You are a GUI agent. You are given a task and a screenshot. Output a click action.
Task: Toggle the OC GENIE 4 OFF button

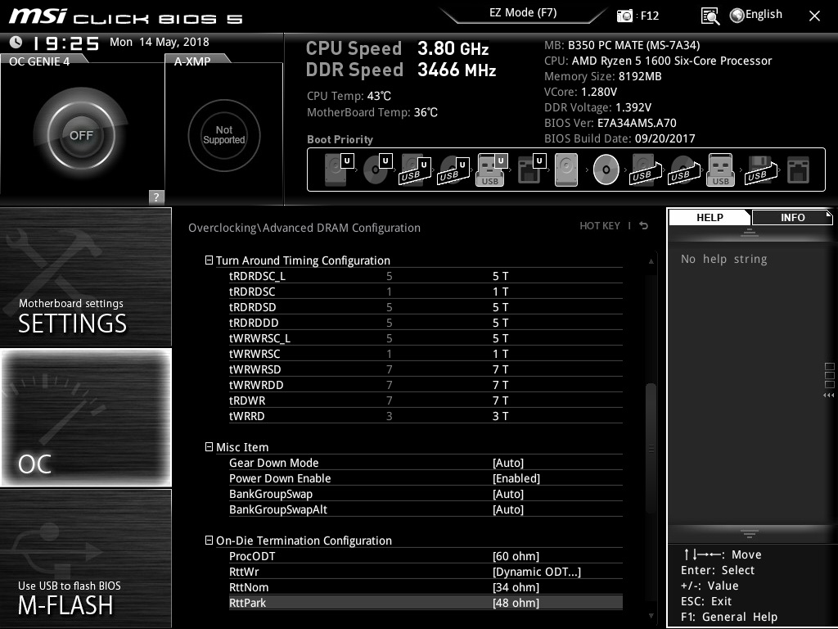(81, 135)
